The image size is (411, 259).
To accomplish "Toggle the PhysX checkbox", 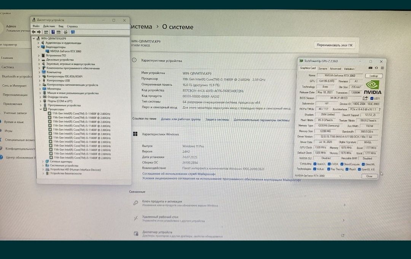I will pyautogui.click(x=347, y=169).
